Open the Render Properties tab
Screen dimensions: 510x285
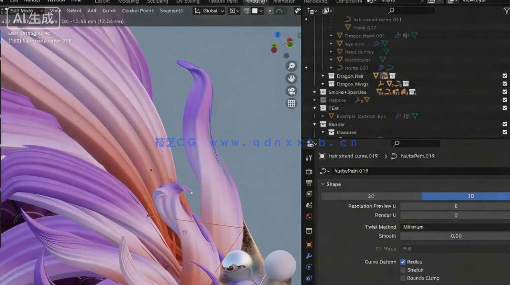coord(309,171)
